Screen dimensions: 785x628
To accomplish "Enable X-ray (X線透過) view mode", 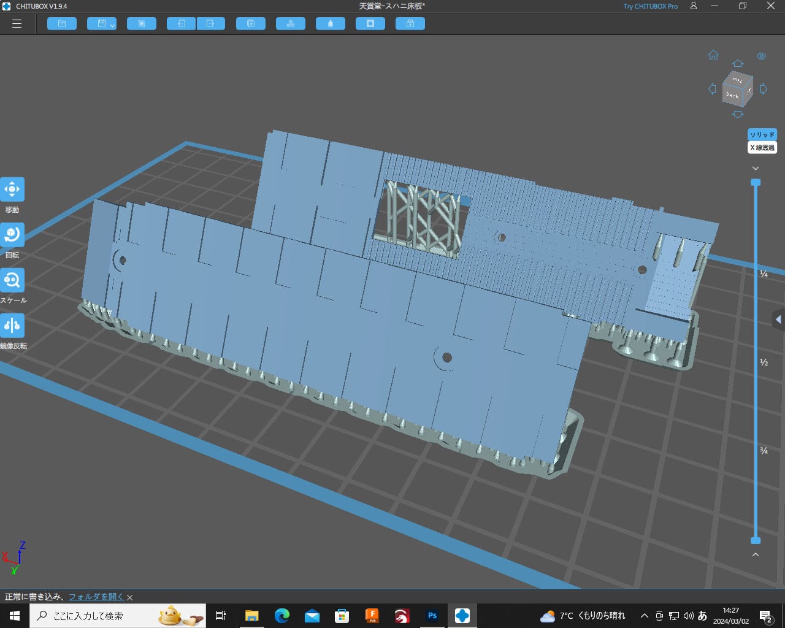I will [x=762, y=148].
